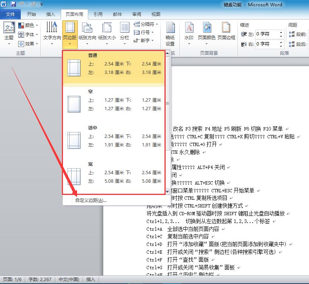
Task: Expand the paper Size dropdown arrow
Action: 107,44
